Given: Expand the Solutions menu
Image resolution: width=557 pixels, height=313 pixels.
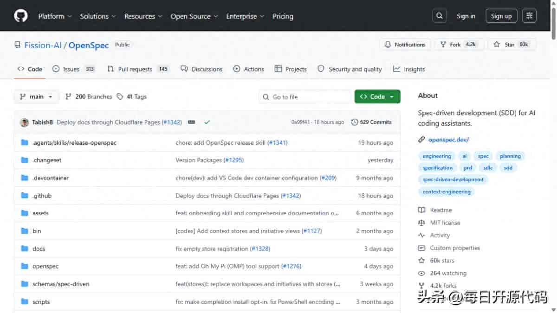Looking at the screenshot, I should coord(97,16).
